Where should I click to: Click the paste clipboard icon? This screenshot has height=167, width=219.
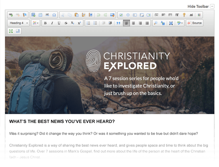(x=77, y=15)
